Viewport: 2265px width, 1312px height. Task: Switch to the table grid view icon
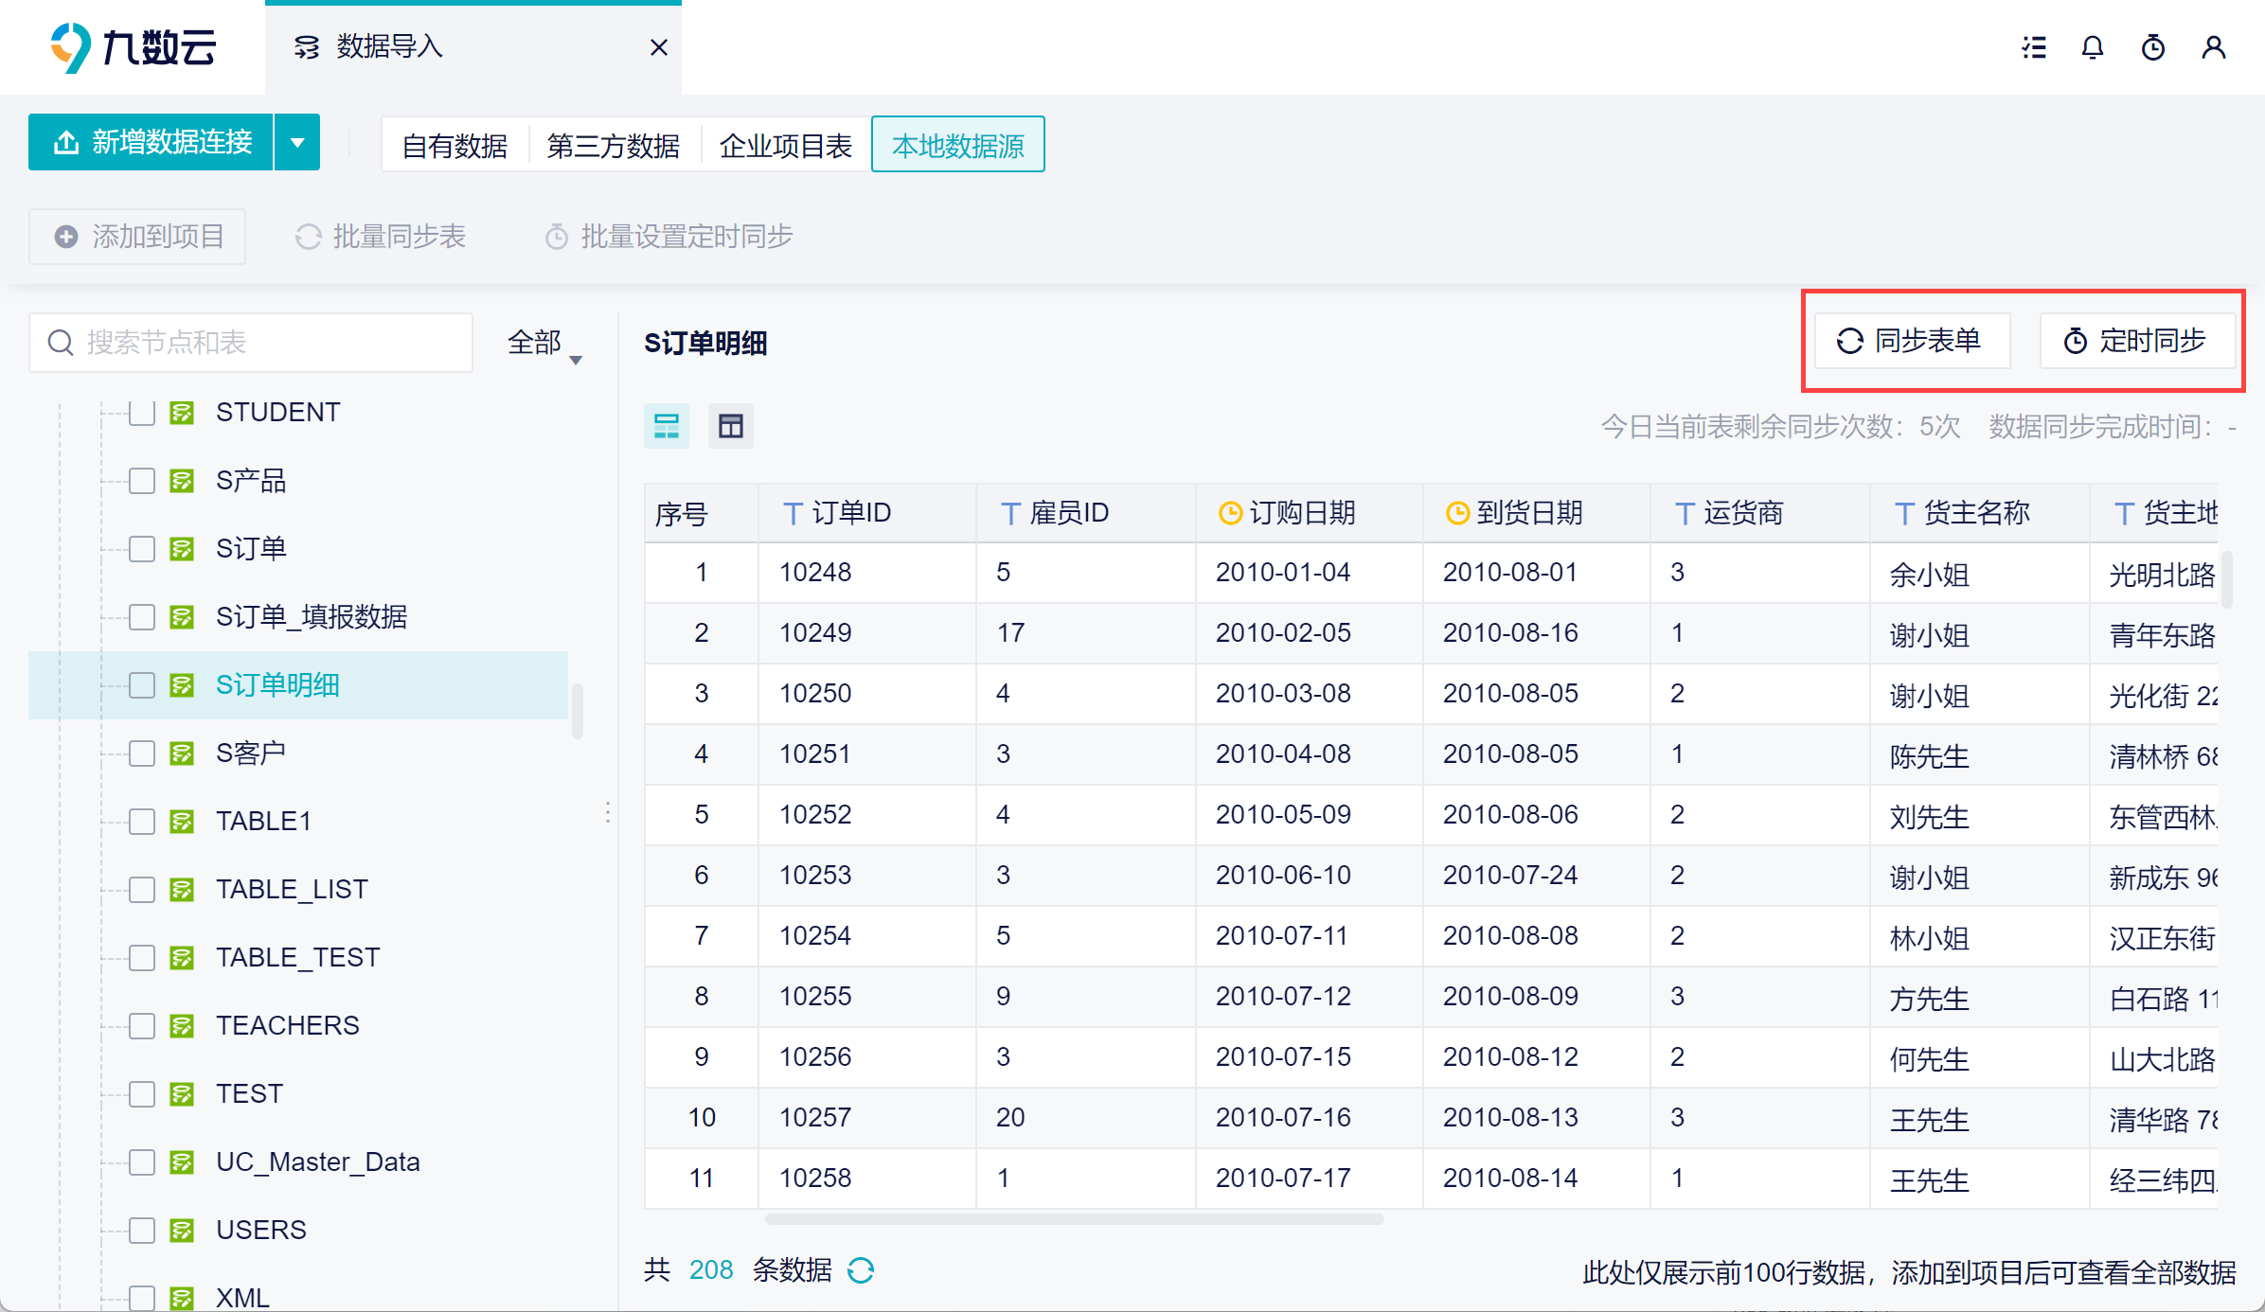click(730, 426)
